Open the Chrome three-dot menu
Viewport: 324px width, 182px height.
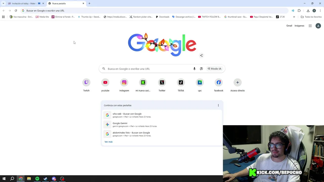pos(320,11)
